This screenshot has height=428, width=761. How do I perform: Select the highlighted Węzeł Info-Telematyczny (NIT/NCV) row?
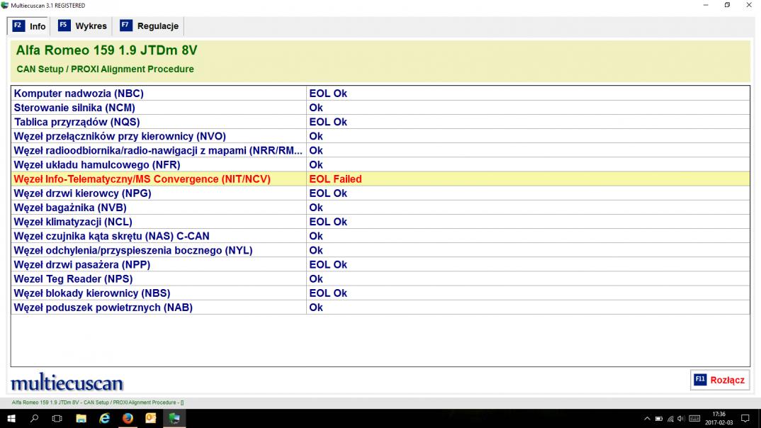(x=380, y=179)
